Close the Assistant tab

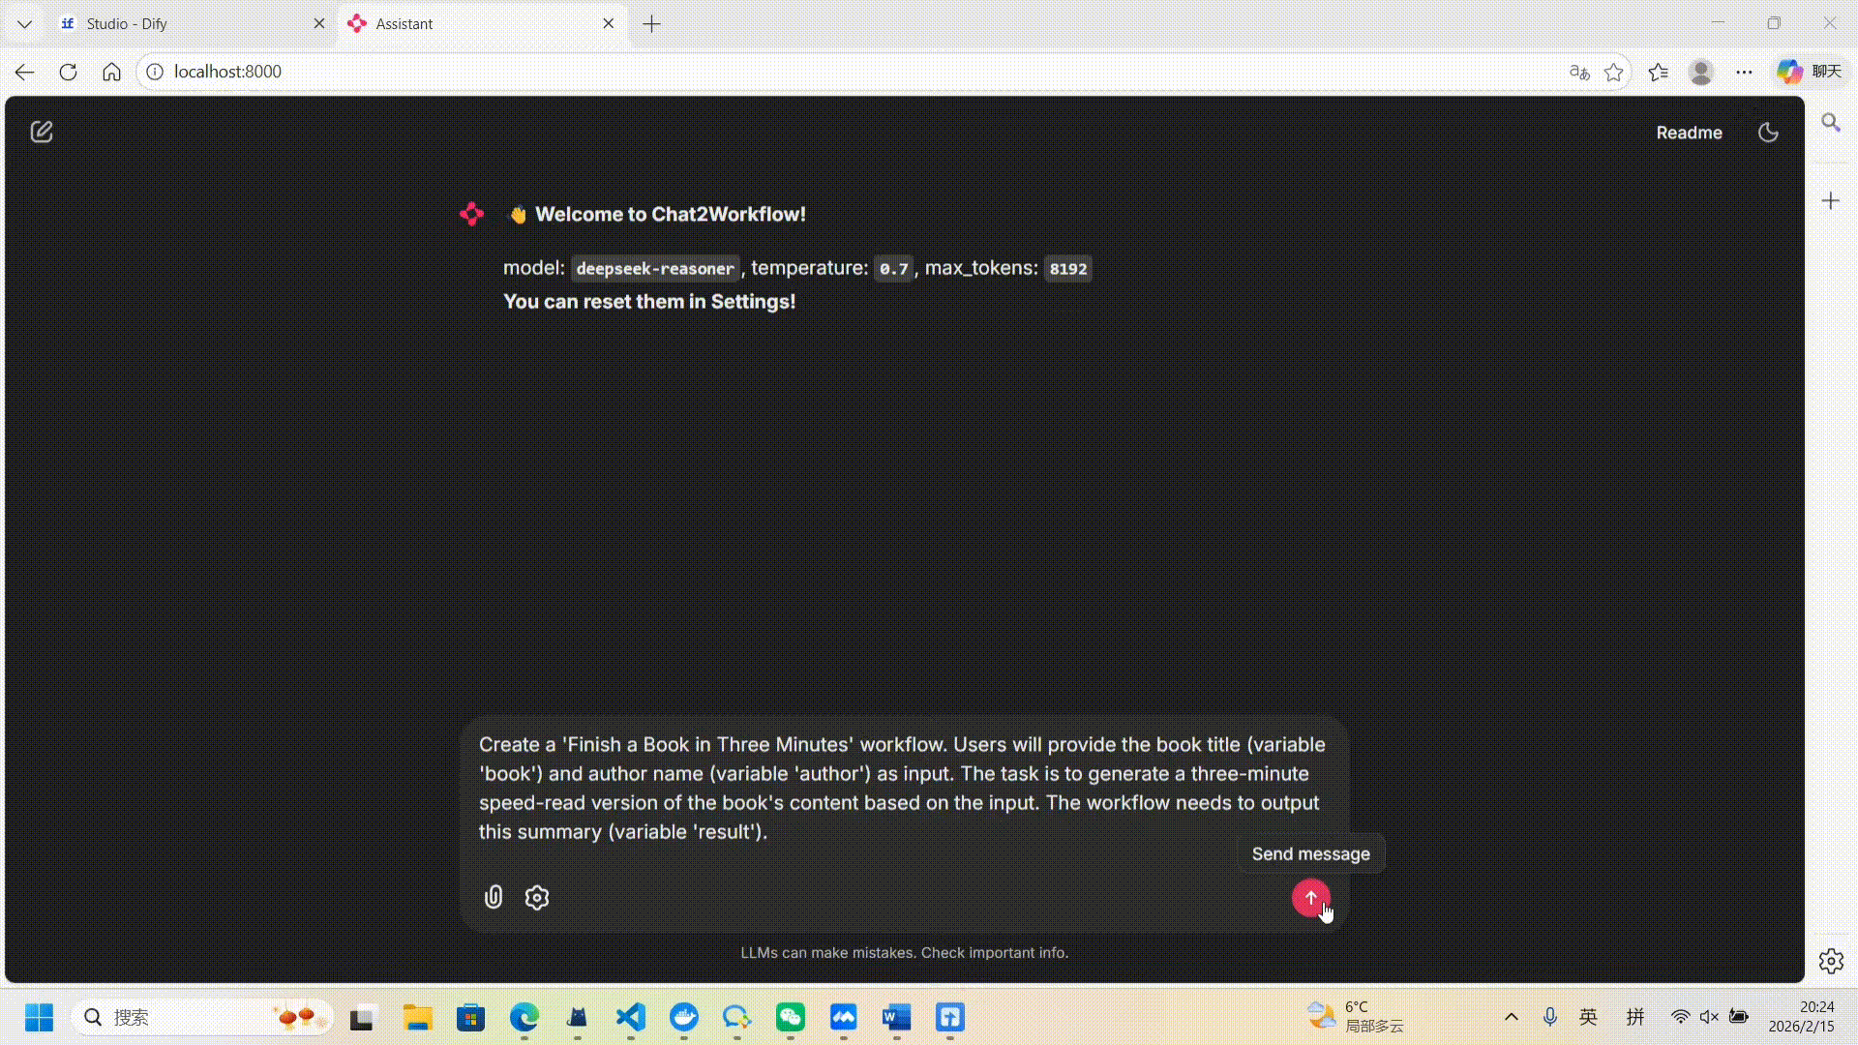(x=609, y=23)
